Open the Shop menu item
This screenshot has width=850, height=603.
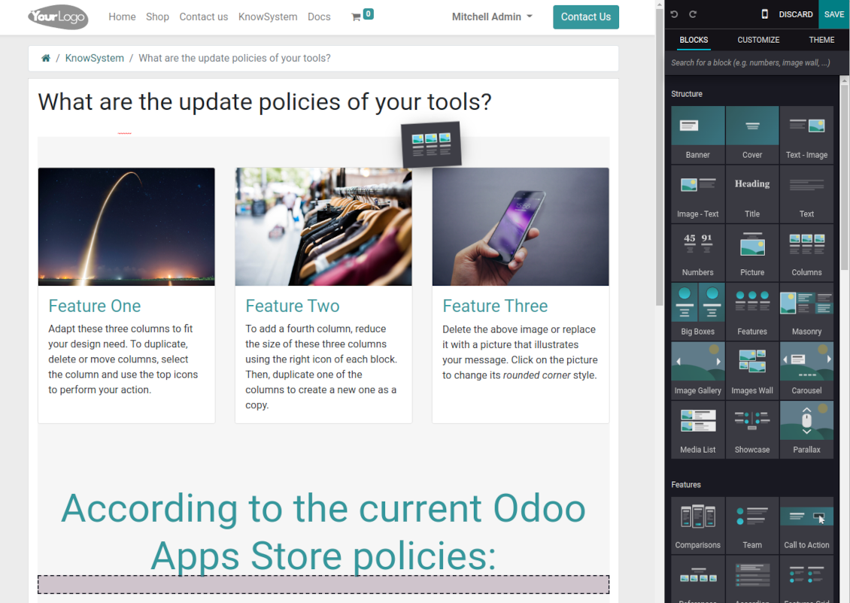click(x=157, y=17)
